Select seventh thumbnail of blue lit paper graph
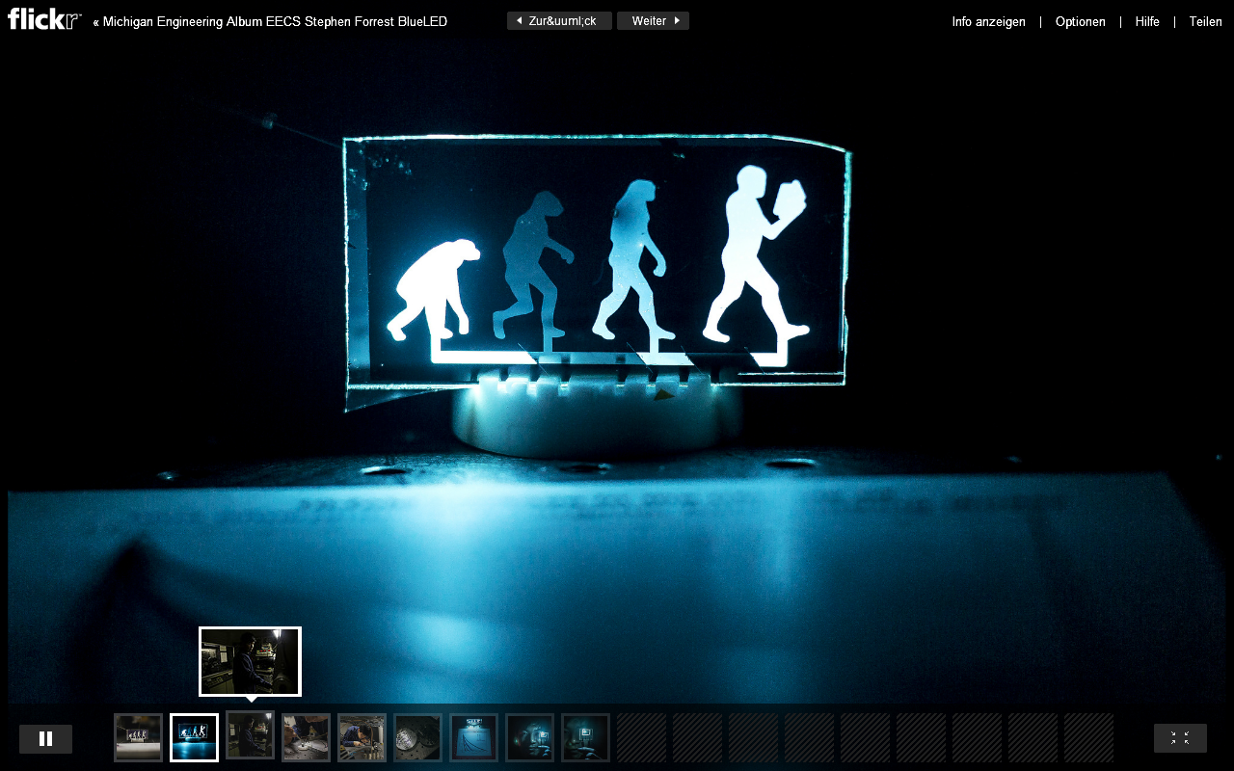This screenshot has width=1234, height=771. coord(473,737)
